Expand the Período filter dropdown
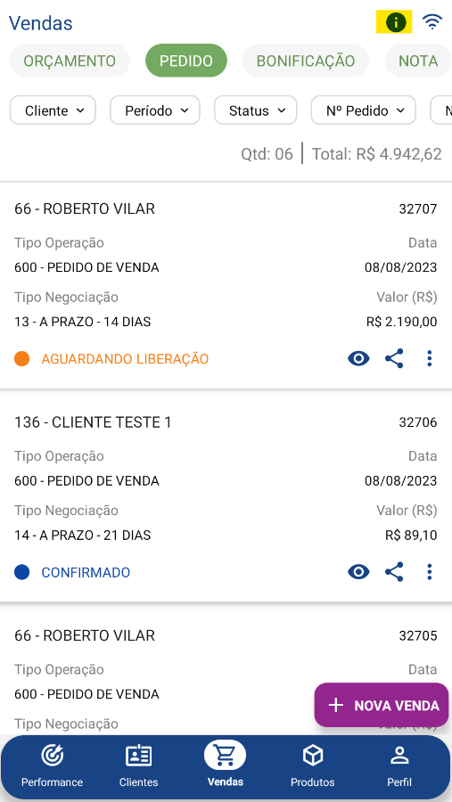Viewport: 452px width, 802px height. 155,110
